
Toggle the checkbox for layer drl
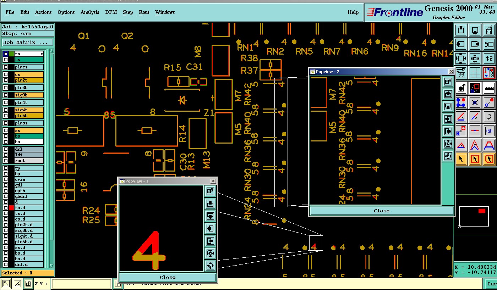[6, 149]
